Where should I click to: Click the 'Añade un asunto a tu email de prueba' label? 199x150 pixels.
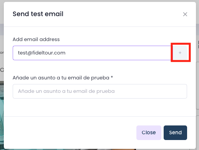point(61,78)
